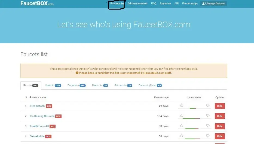Image resolution: width=254 pixels, height=144 pixels.
Task: Switch to the Litecoin tab
Action: pyautogui.click(x=53, y=86)
